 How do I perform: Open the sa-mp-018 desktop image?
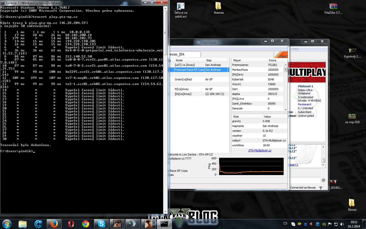(352, 119)
